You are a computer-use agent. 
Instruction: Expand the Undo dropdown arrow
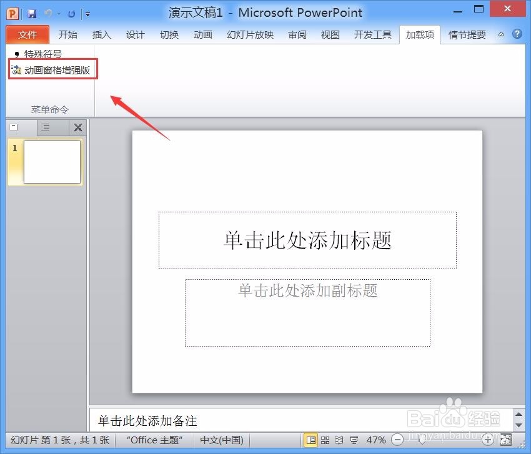click(x=58, y=13)
